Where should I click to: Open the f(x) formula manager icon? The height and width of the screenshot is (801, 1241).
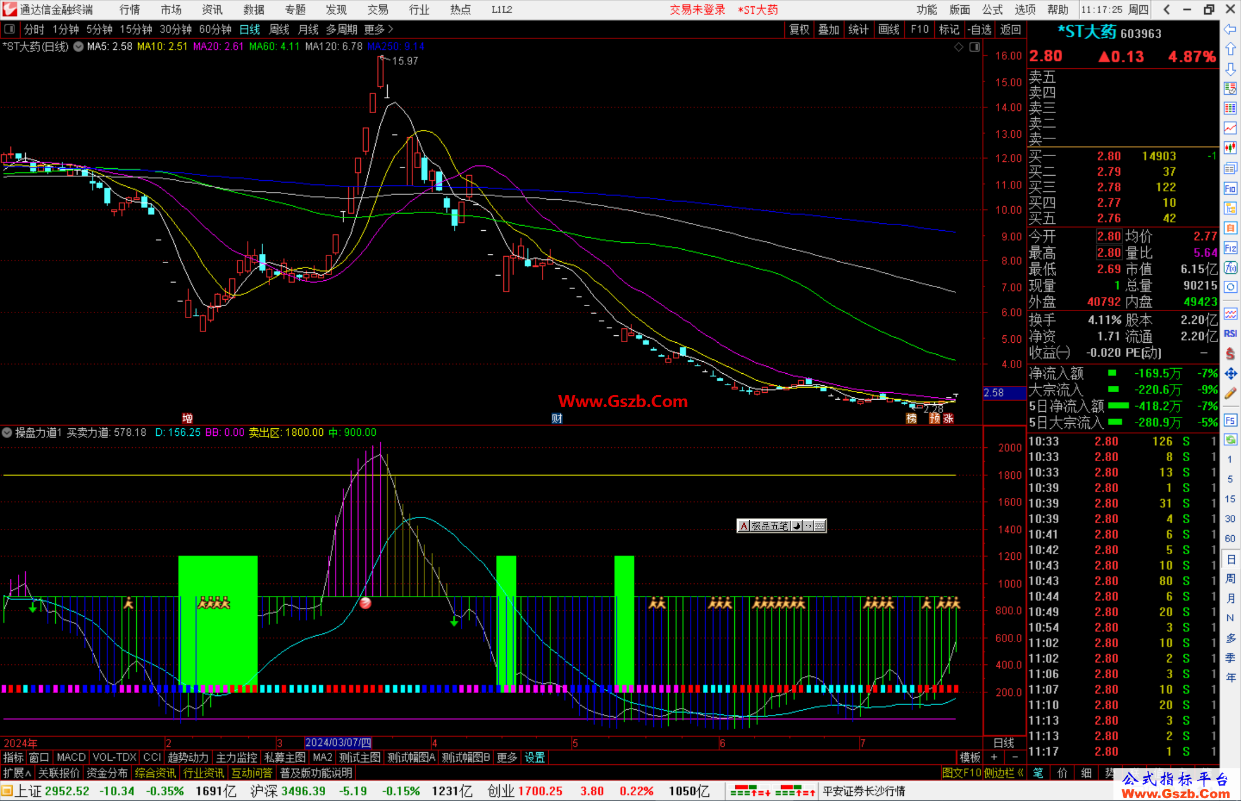(x=1230, y=268)
